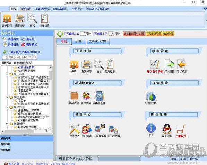207x165 pixels.
Task: Click the 打印偏移左右 millimeter input field
Action: pos(83,34)
